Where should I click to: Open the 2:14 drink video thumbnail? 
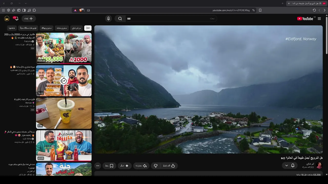click(x=64, y=113)
